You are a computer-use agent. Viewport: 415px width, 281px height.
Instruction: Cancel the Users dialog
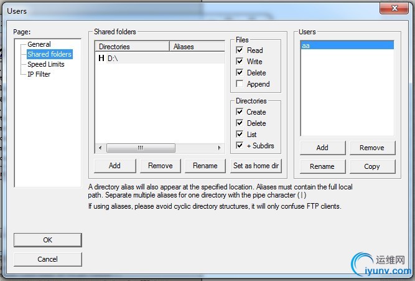coord(48,259)
